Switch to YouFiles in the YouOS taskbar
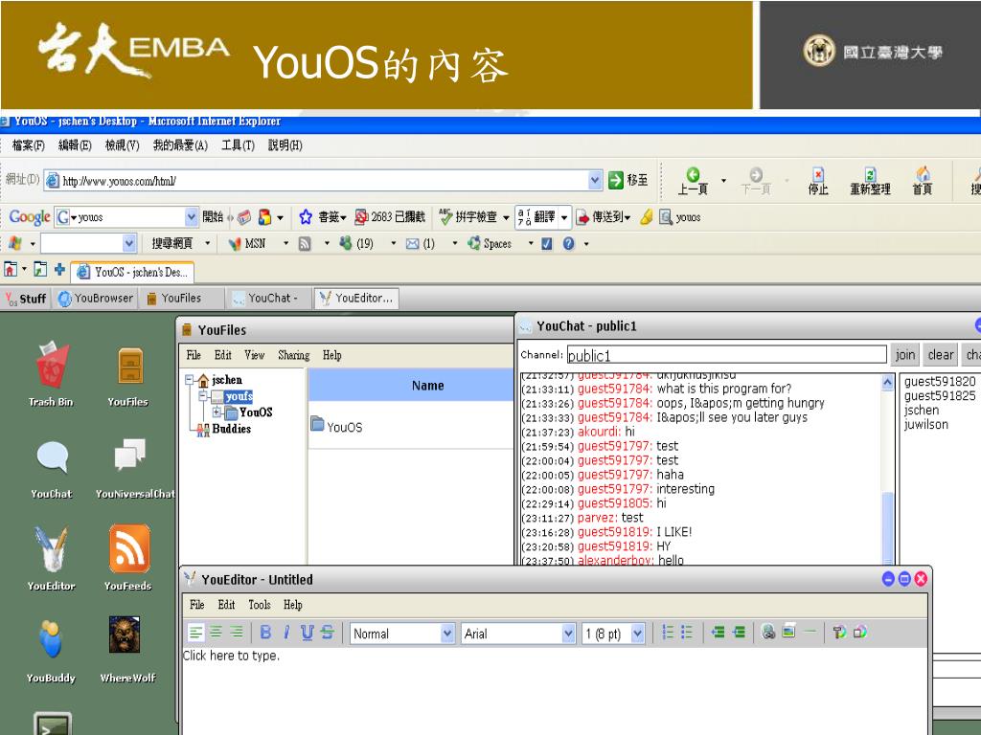This screenshot has width=981, height=735. tap(181, 299)
